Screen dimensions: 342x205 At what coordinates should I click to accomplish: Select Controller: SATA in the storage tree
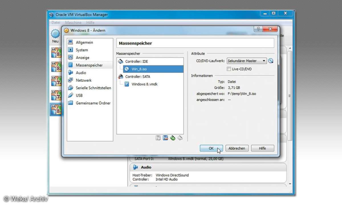pyautogui.click(x=138, y=77)
